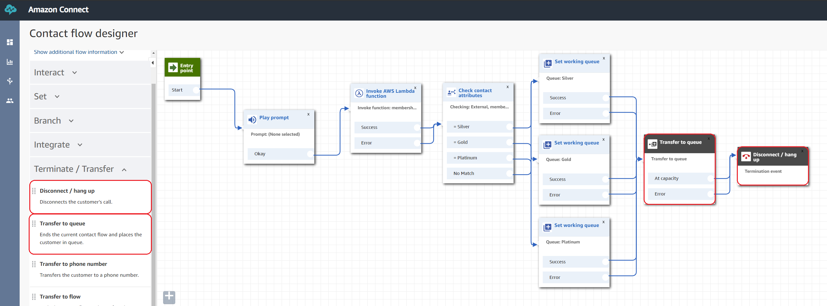Grab the Transfer to phone number drag handle
This screenshot has height=306, width=827.
[34, 264]
